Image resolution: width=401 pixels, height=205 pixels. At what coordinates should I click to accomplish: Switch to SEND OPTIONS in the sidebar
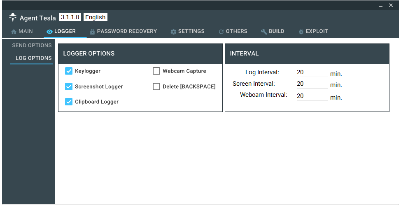[x=32, y=46]
